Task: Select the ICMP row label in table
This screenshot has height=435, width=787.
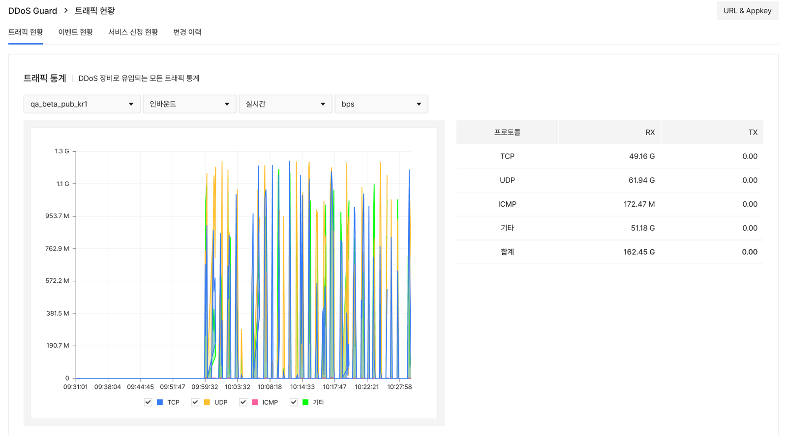Action: [507, 204]
